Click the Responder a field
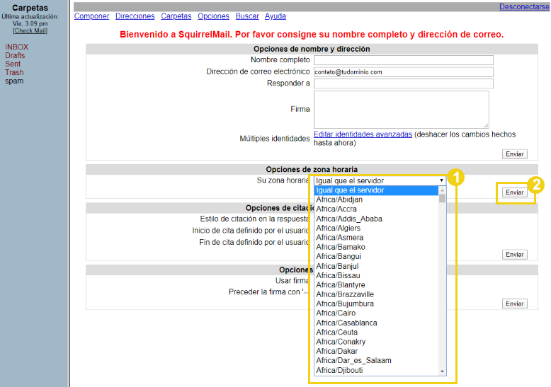 [404, 83]
